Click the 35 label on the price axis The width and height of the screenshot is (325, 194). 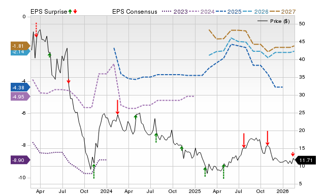coord(302,77)
